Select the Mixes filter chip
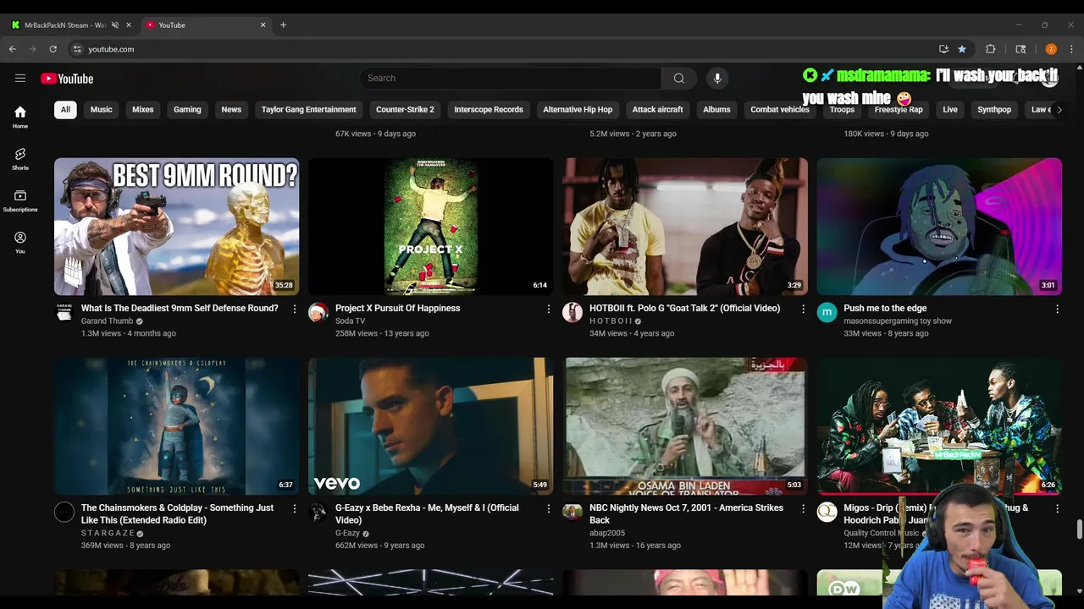1084x609 pixels. tap(143, 109)
